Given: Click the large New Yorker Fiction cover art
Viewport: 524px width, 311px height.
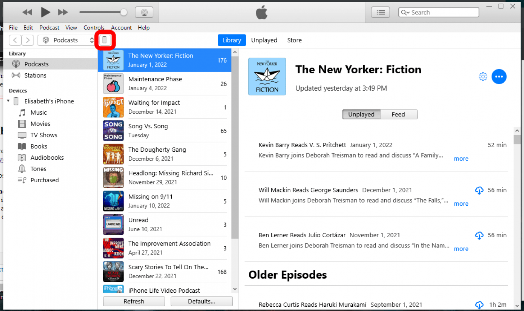Looking at the screenshot, I should 267,77.
